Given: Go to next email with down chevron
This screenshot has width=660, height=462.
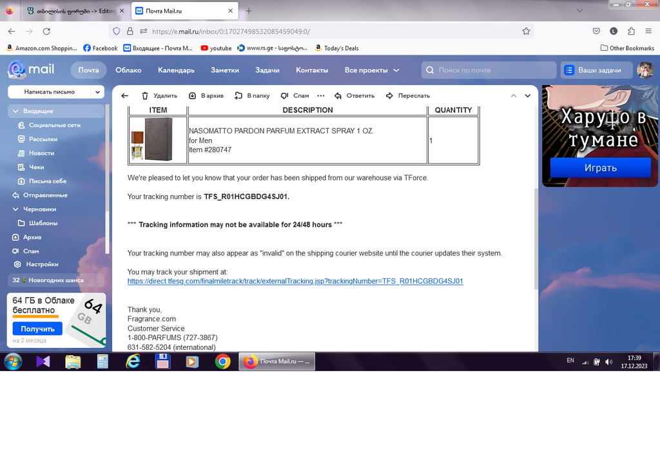Looking at the screenshot, I should pos(527,95).
